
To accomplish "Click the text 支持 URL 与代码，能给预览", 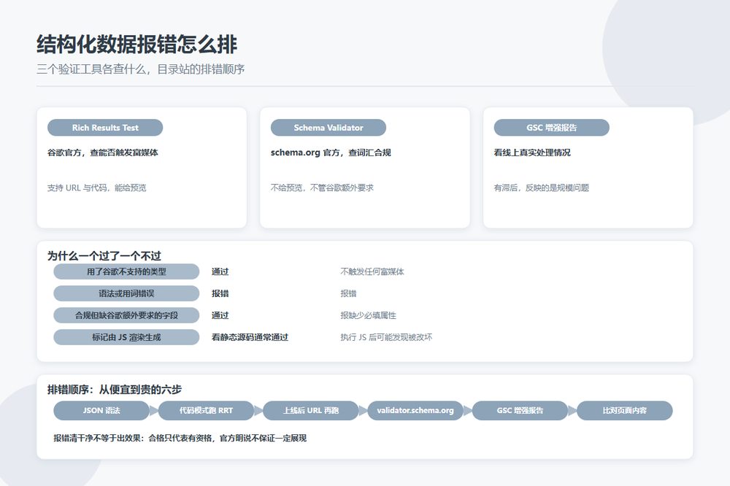I will coord(97,188).
